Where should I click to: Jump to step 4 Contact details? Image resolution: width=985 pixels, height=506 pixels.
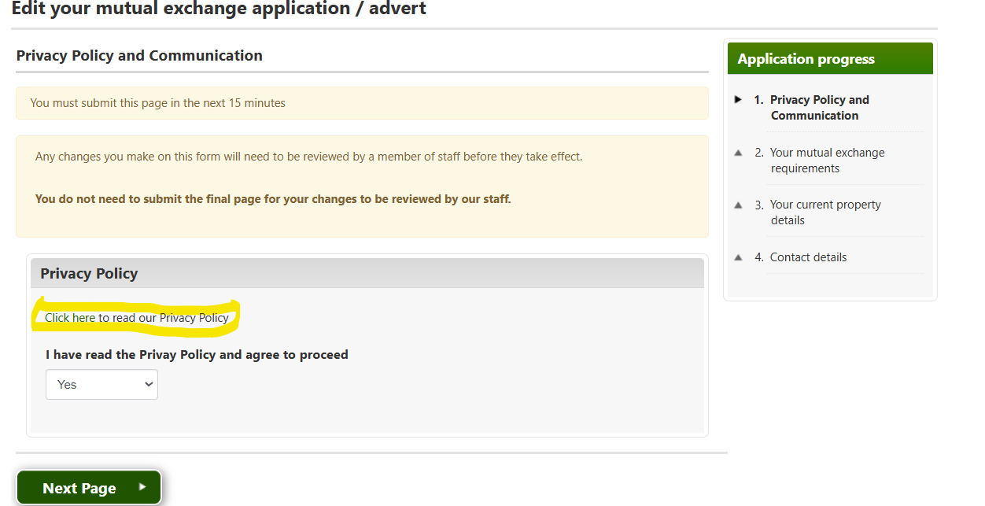[808, 257]
